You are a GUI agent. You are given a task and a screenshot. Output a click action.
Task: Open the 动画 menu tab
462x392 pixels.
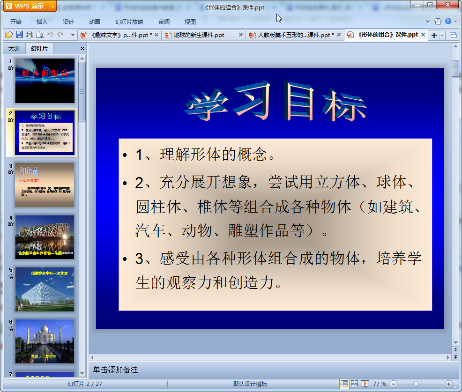pyautogui.click(x=95, y=22)
